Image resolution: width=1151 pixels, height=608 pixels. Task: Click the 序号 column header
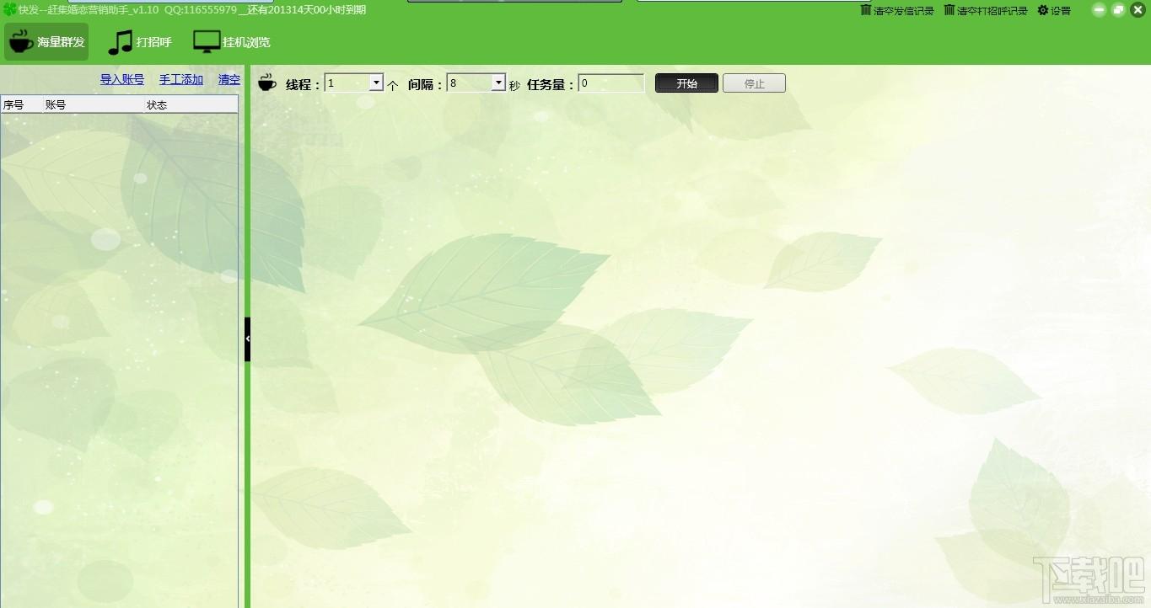[x=13, y=105]
